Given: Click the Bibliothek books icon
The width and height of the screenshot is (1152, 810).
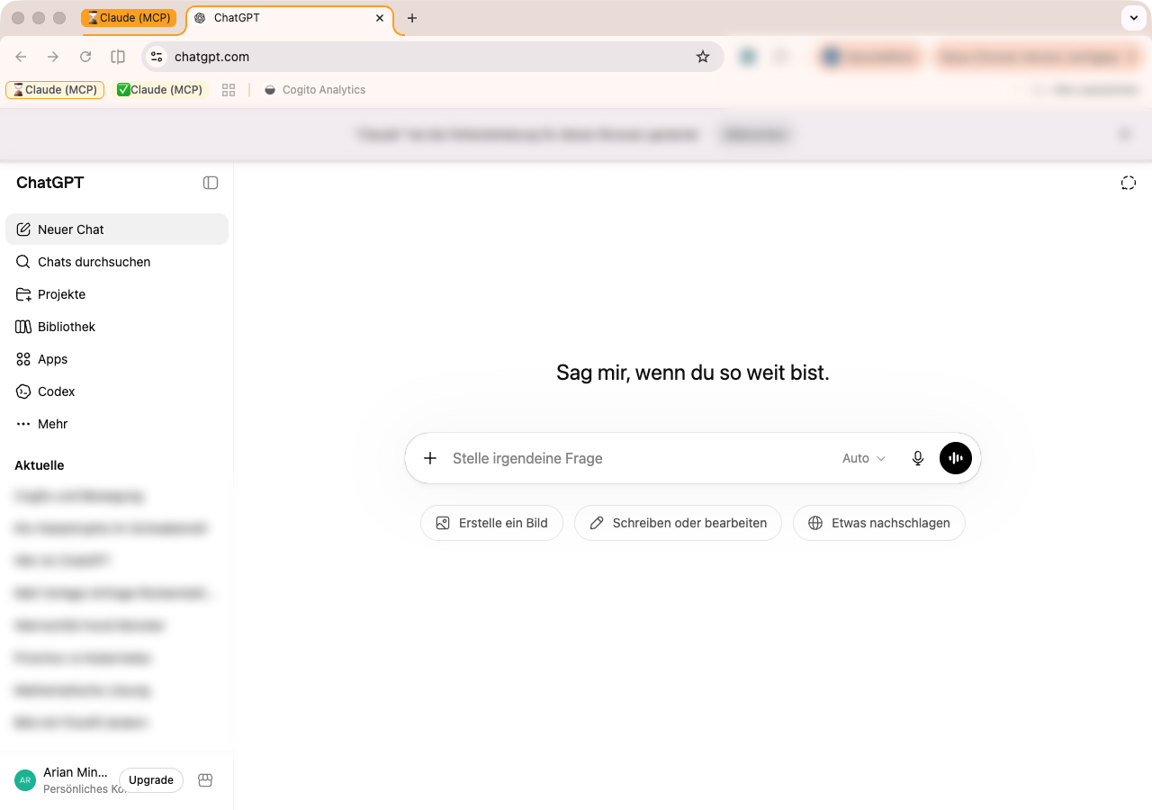Looking at the screenshot, I should click(x=23, y=327).
